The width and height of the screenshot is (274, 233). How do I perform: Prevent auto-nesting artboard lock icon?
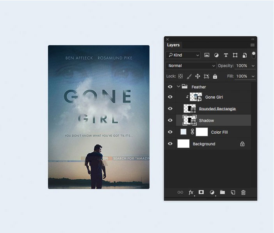click(x=206, y=76)
